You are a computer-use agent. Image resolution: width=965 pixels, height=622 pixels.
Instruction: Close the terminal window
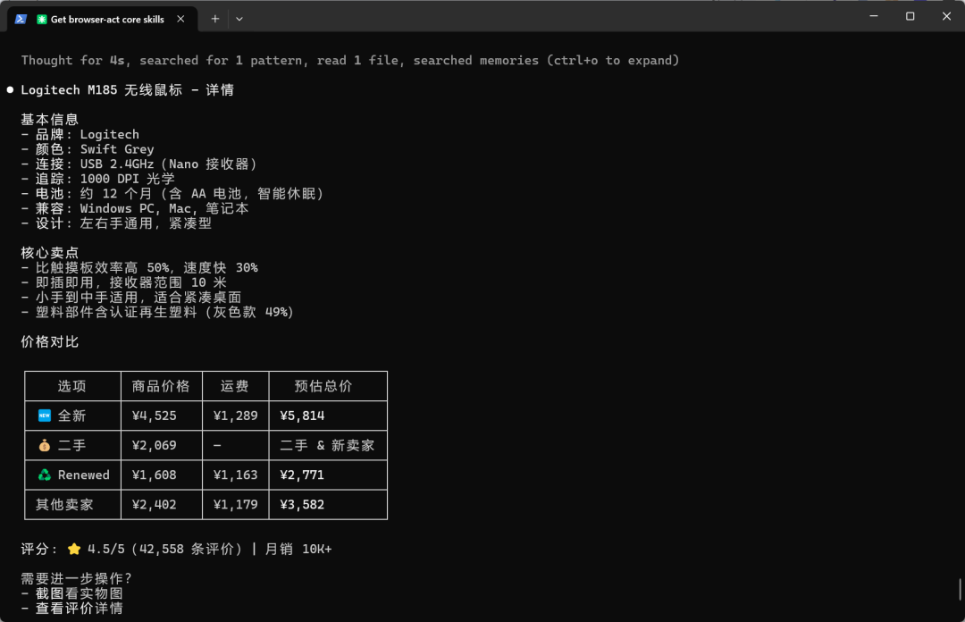click(946, 16)
